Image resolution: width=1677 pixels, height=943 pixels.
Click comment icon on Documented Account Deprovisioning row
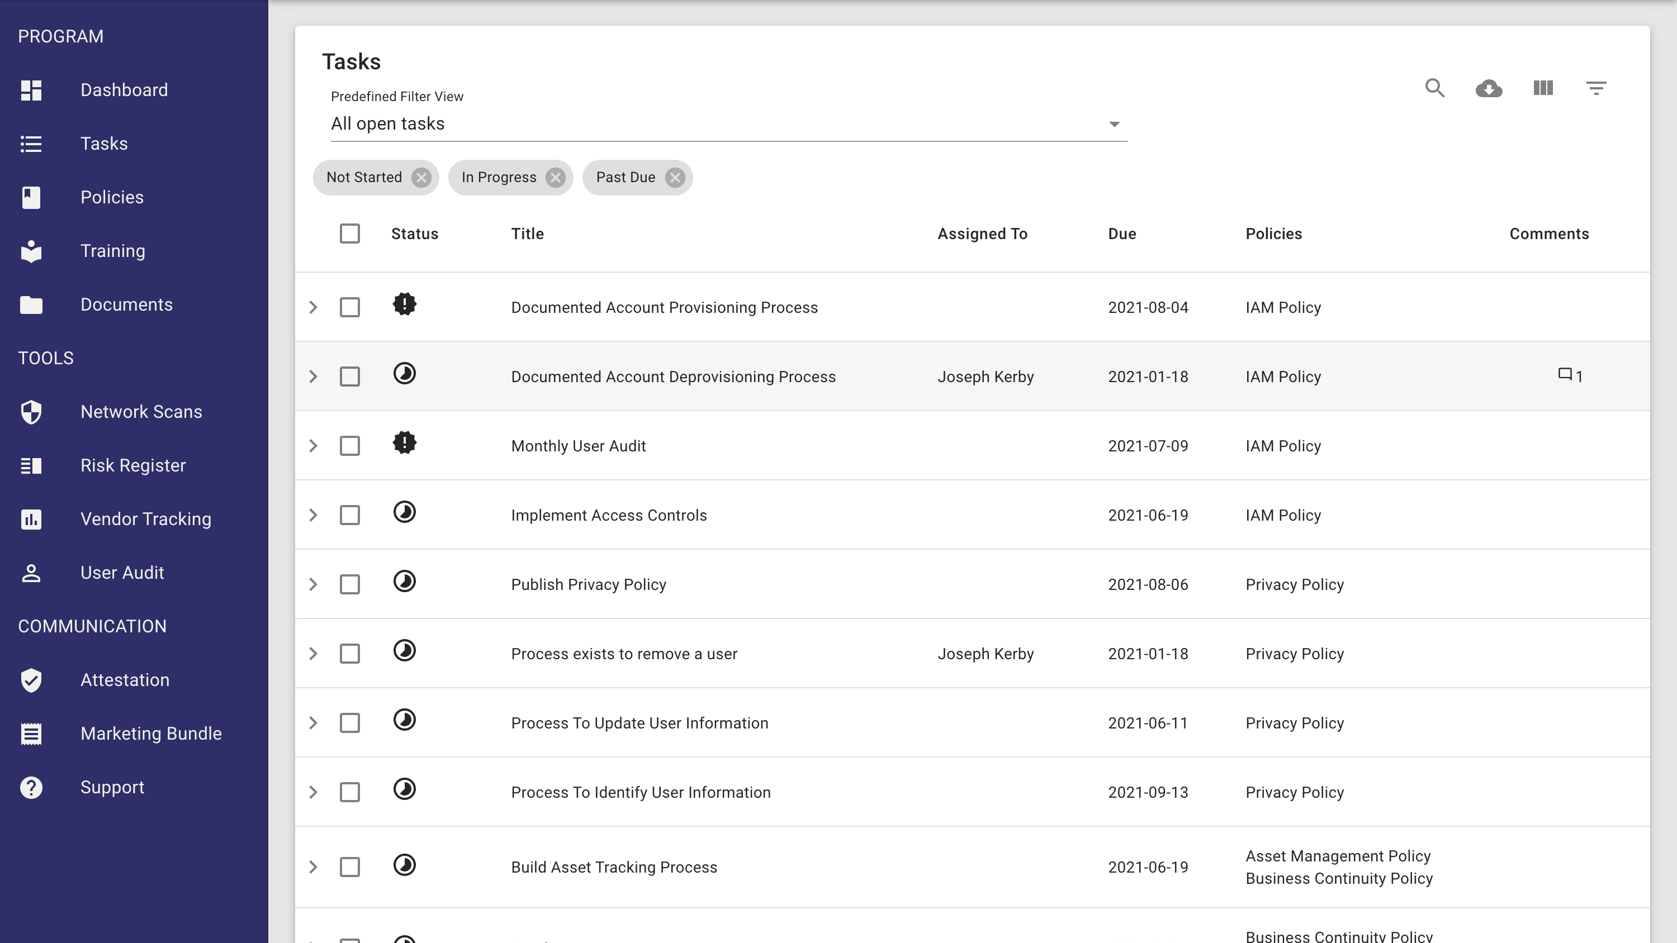(x=1565, y=374)
